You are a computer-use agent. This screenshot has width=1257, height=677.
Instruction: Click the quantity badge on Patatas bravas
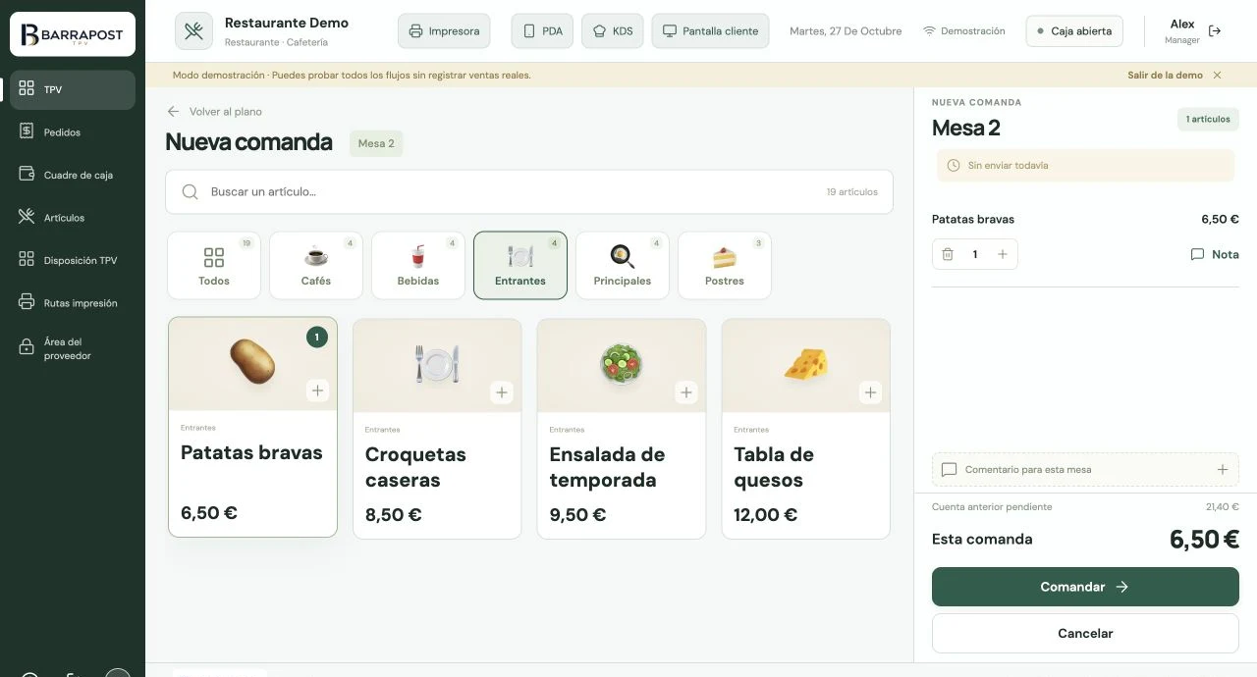316,337
